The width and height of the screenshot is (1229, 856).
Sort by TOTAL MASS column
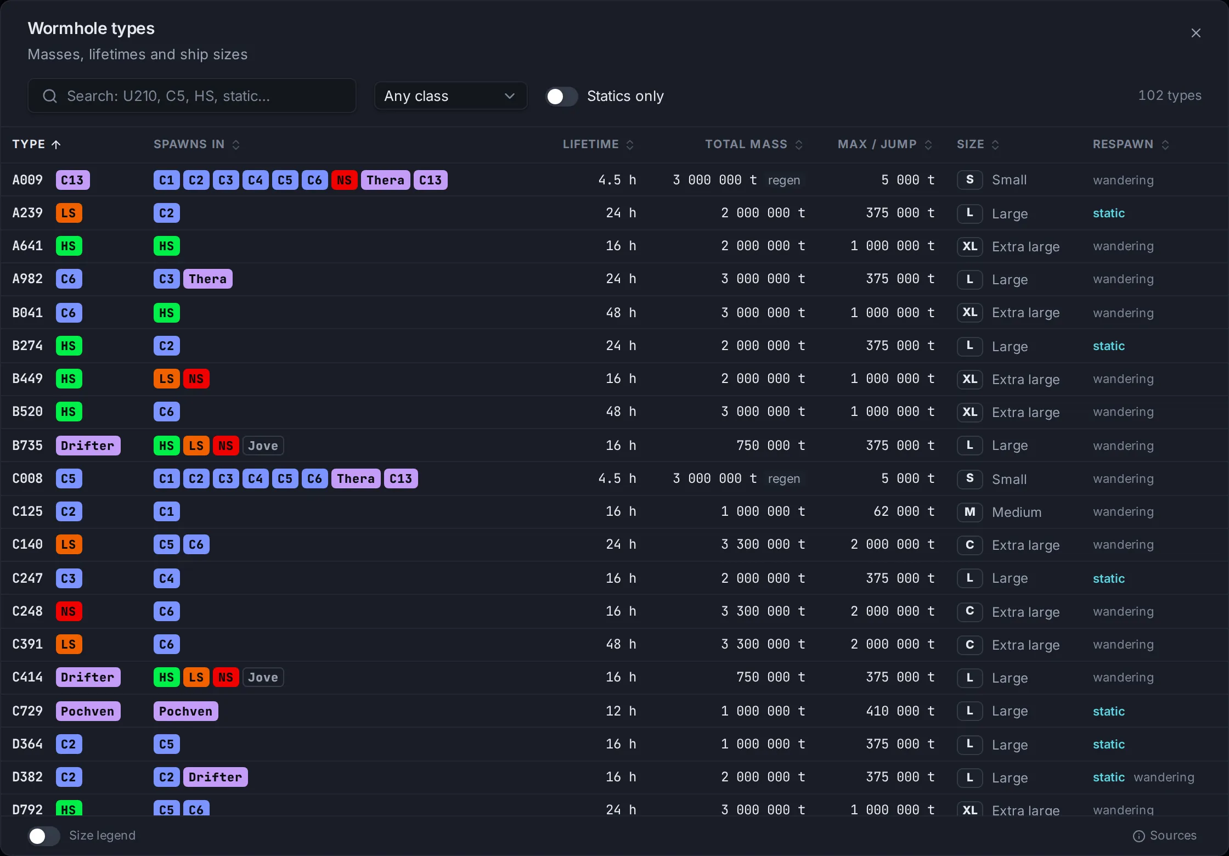click(x=754, y=144)
